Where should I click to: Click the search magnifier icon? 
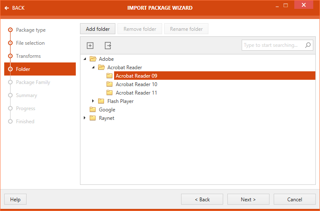tap(308, 45)
